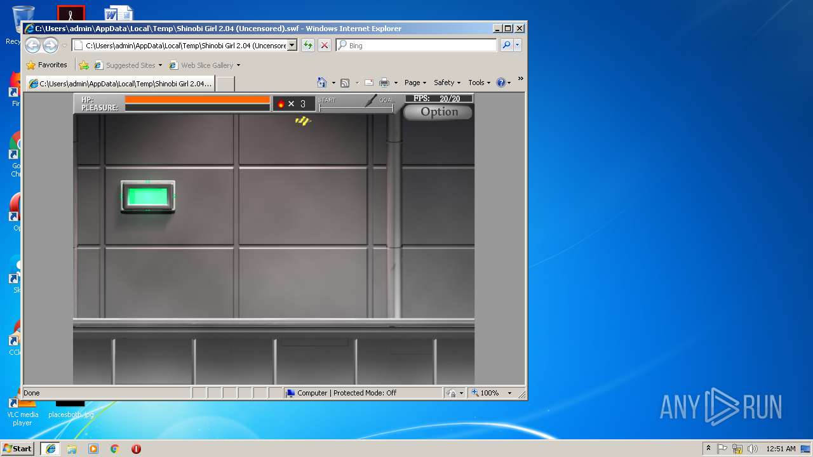Open the Favorites star button

tap(46, 65)
